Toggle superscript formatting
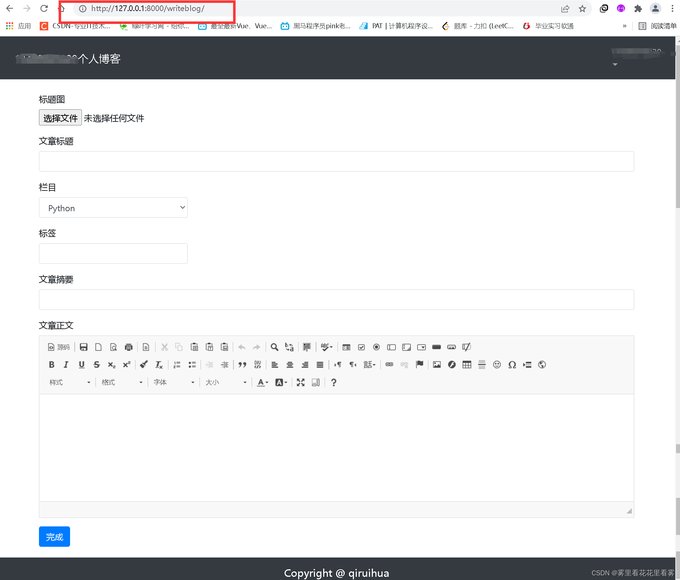The image size is (680, 580). coord(127,365)
